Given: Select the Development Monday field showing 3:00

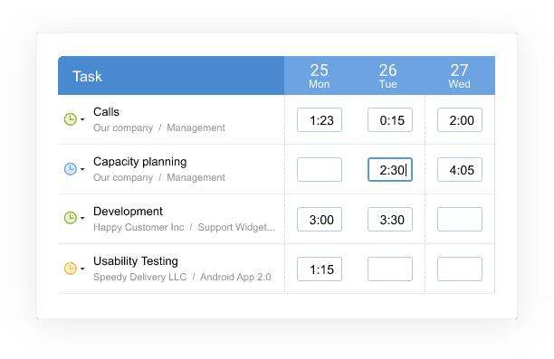Looking at the screenshot, I should 320,220.
